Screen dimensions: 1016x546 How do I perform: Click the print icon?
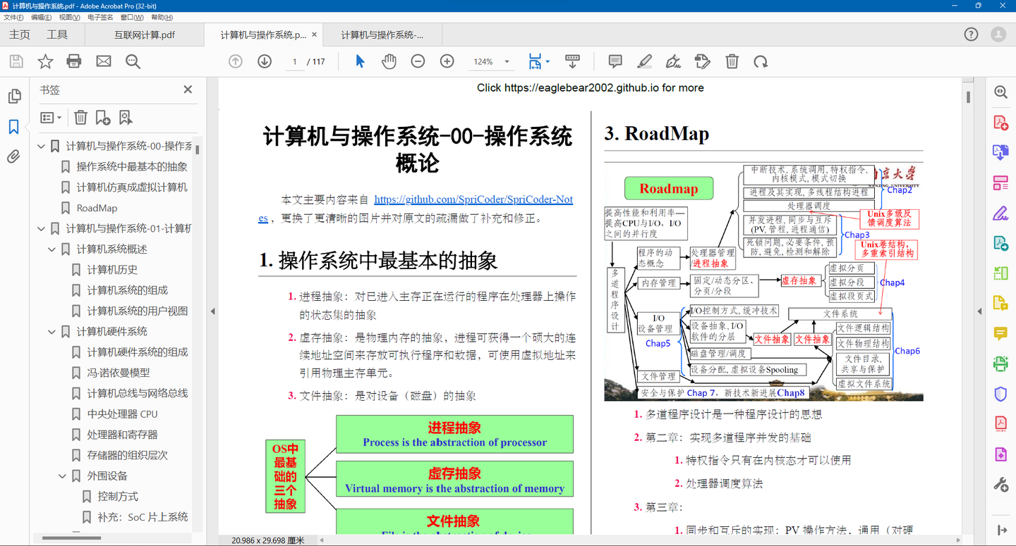[x=74, y=62]
